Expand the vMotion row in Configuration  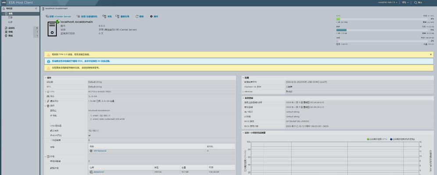[x=243, y=91]
